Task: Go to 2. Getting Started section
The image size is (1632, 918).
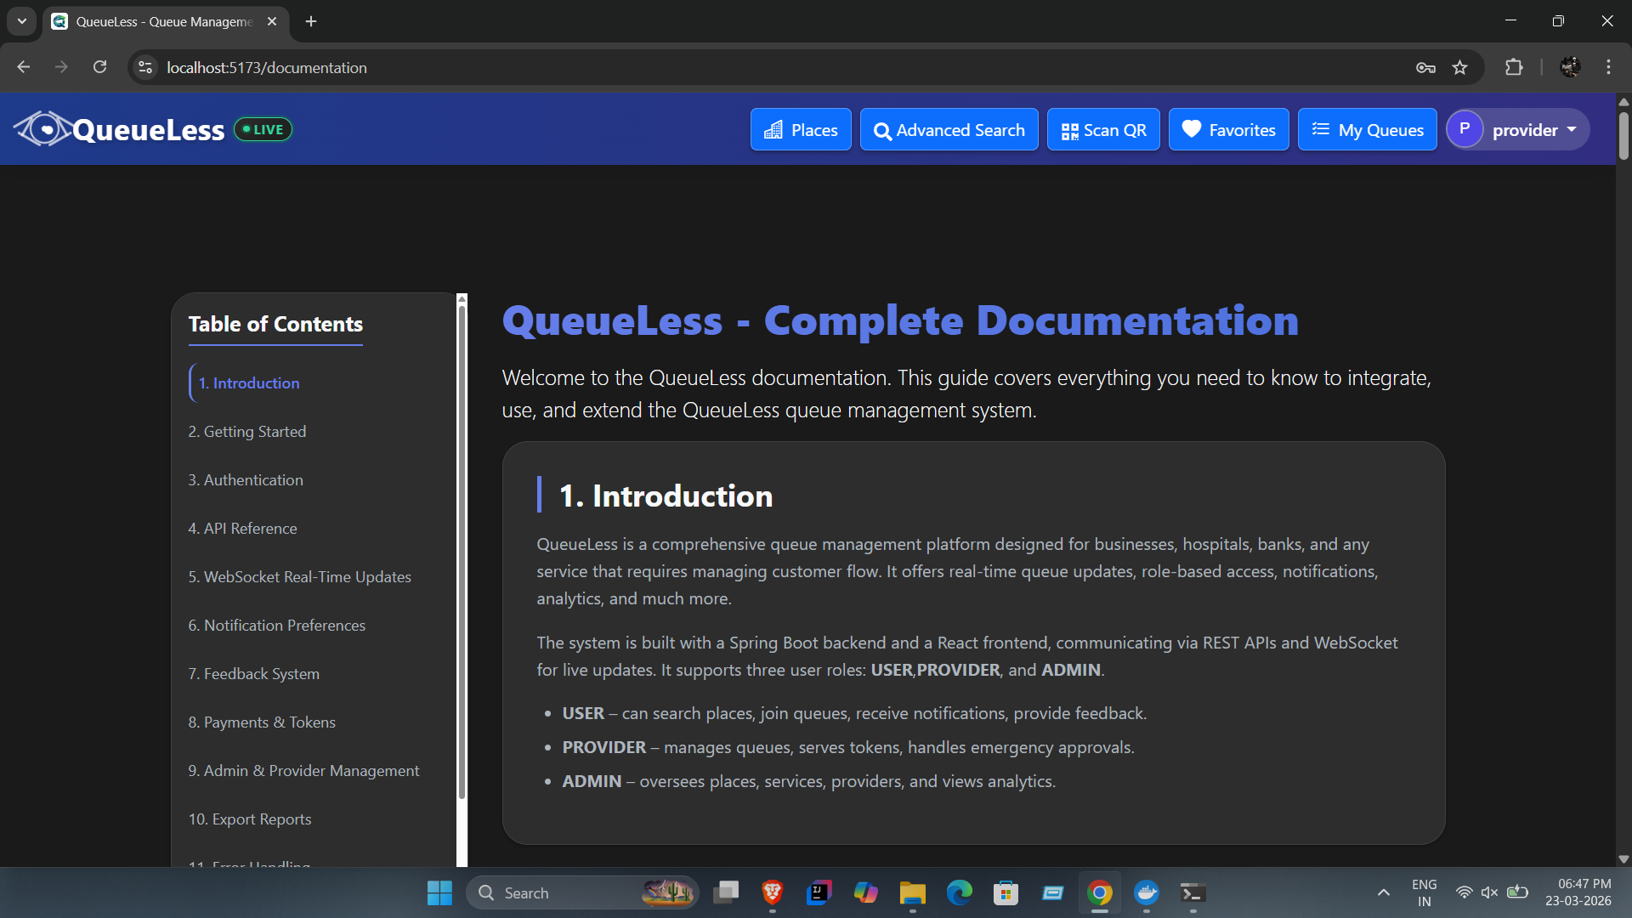Action: point(247,432)
